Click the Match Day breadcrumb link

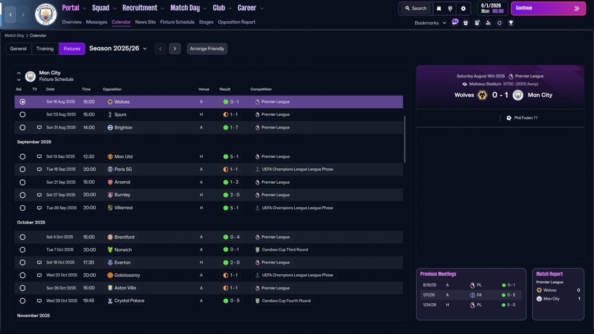pos(14,36)
